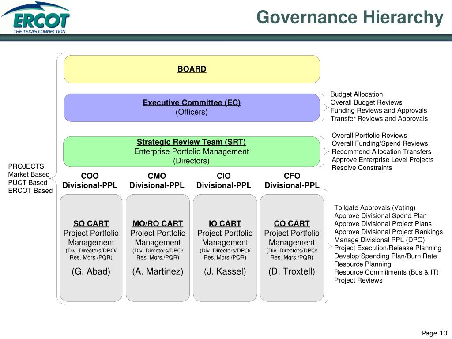This screenshot has width=452, height=339.
Task: Click the (Directors) text in SRT box
Action: point(192,161)
